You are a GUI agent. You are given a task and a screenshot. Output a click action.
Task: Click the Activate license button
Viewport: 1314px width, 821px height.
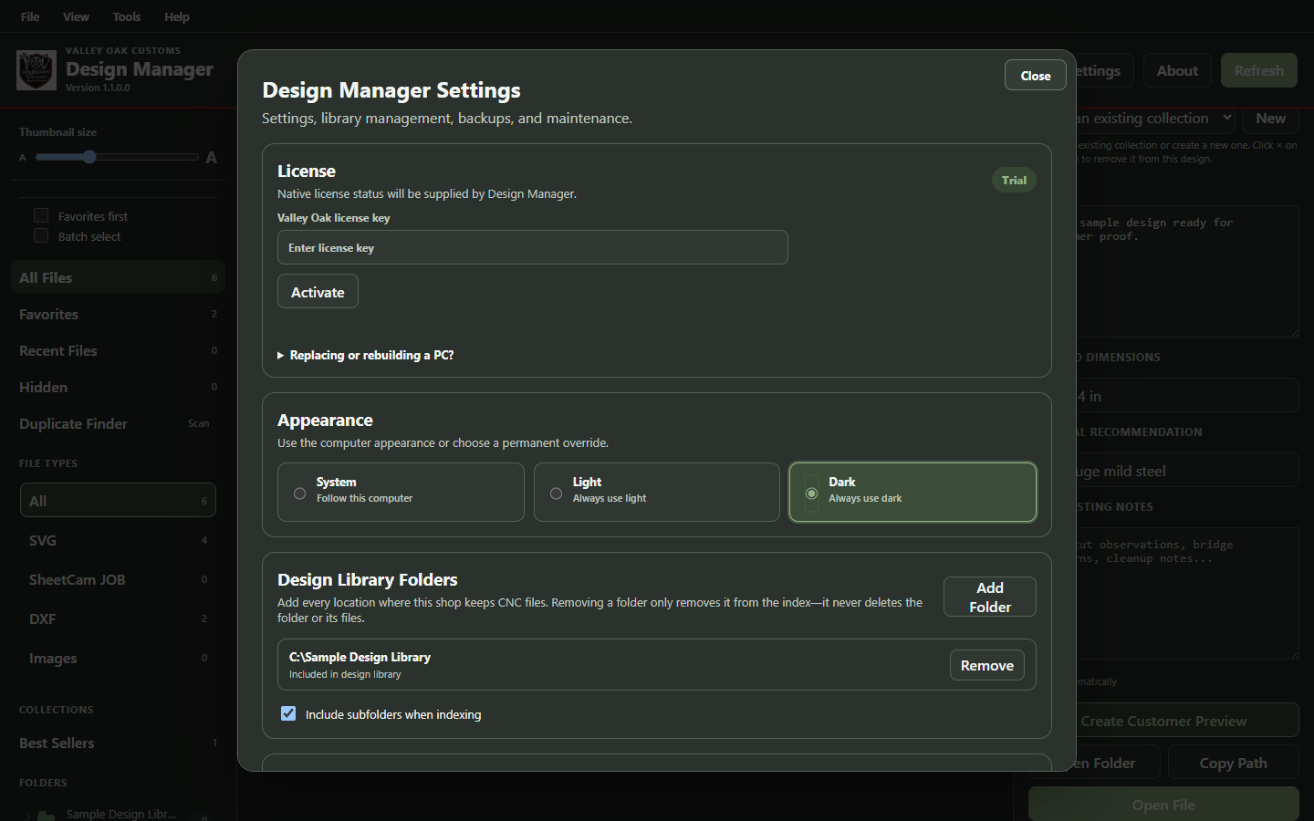318,292
